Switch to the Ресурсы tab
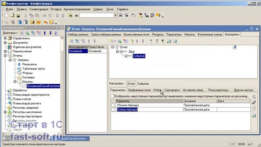 (158, 34)
